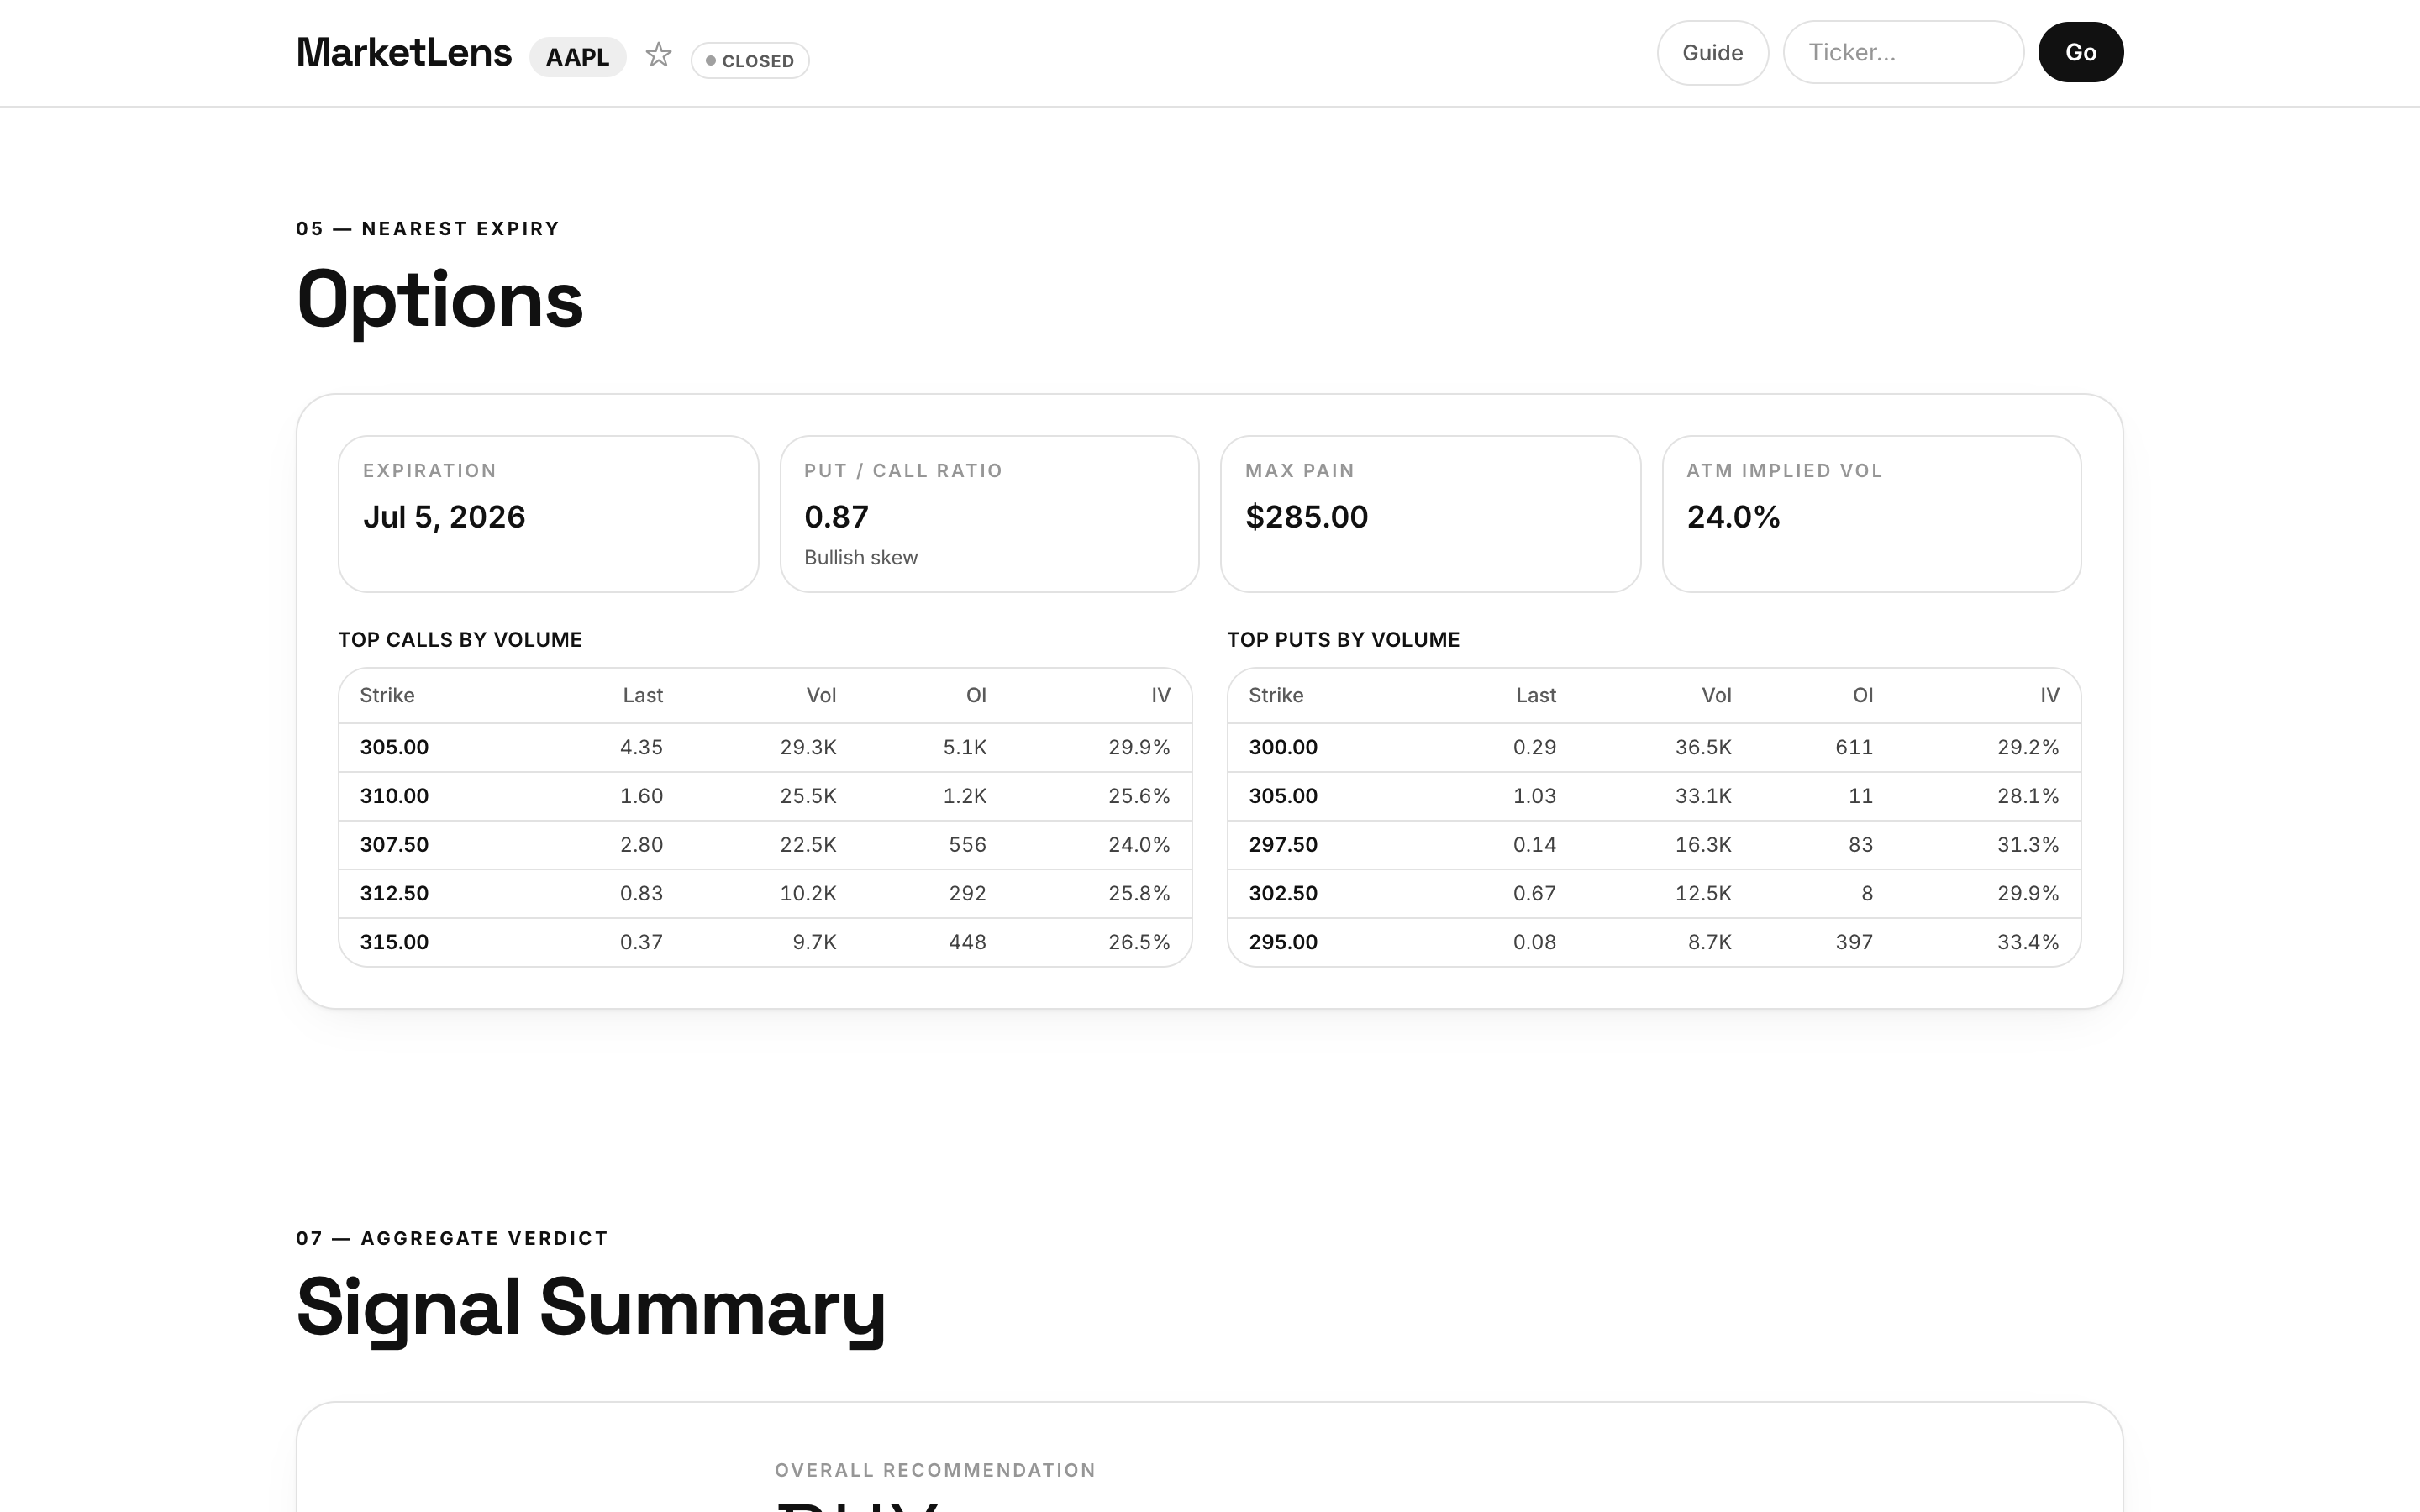The width and height of the screenshot is (2420, 1512).
Task: Click the Go button
Action: coord(2080,53)
